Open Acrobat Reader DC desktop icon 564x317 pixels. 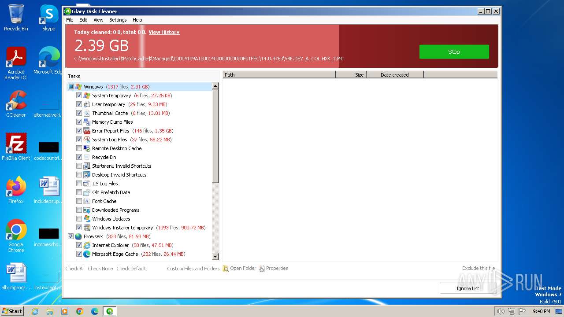tap(16, 63)
